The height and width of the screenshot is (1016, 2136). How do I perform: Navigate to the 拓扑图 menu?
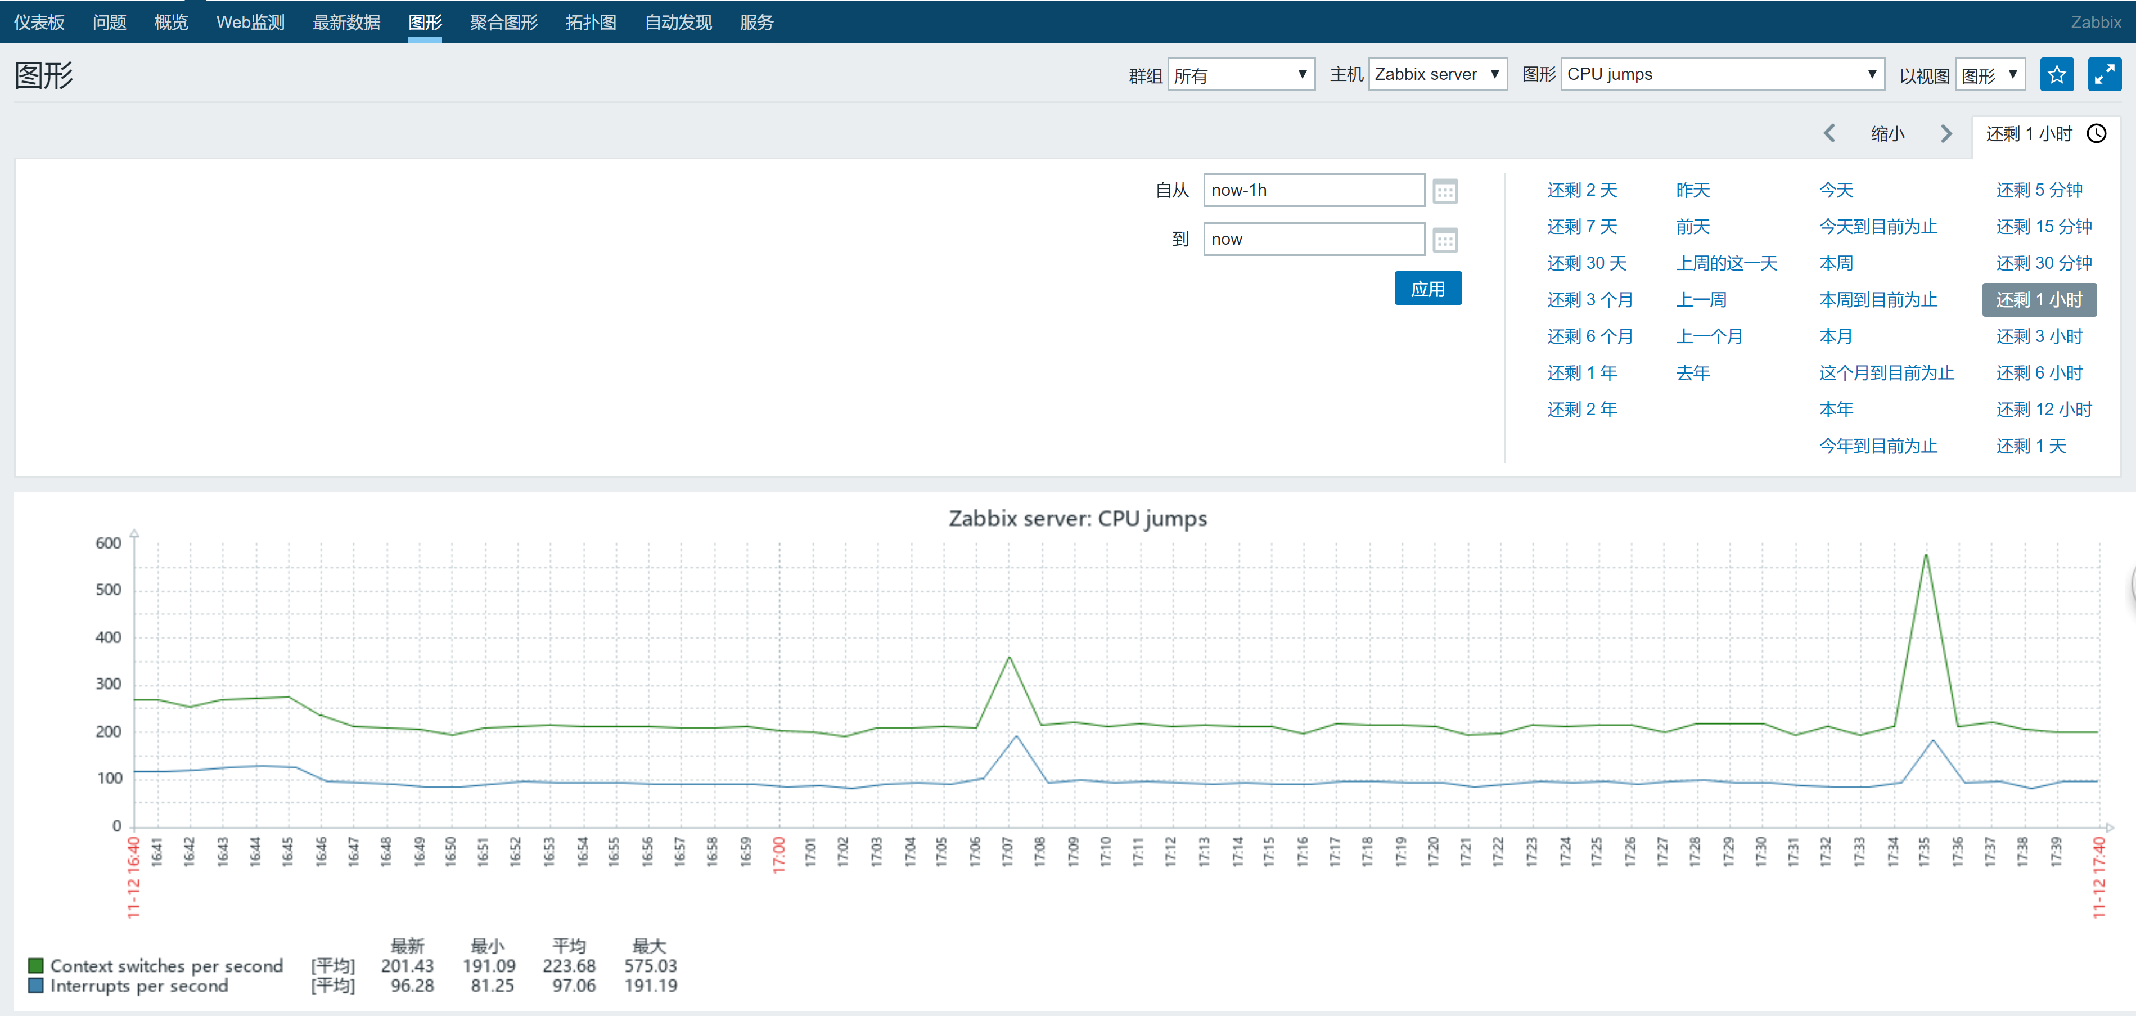coord(591,23)
